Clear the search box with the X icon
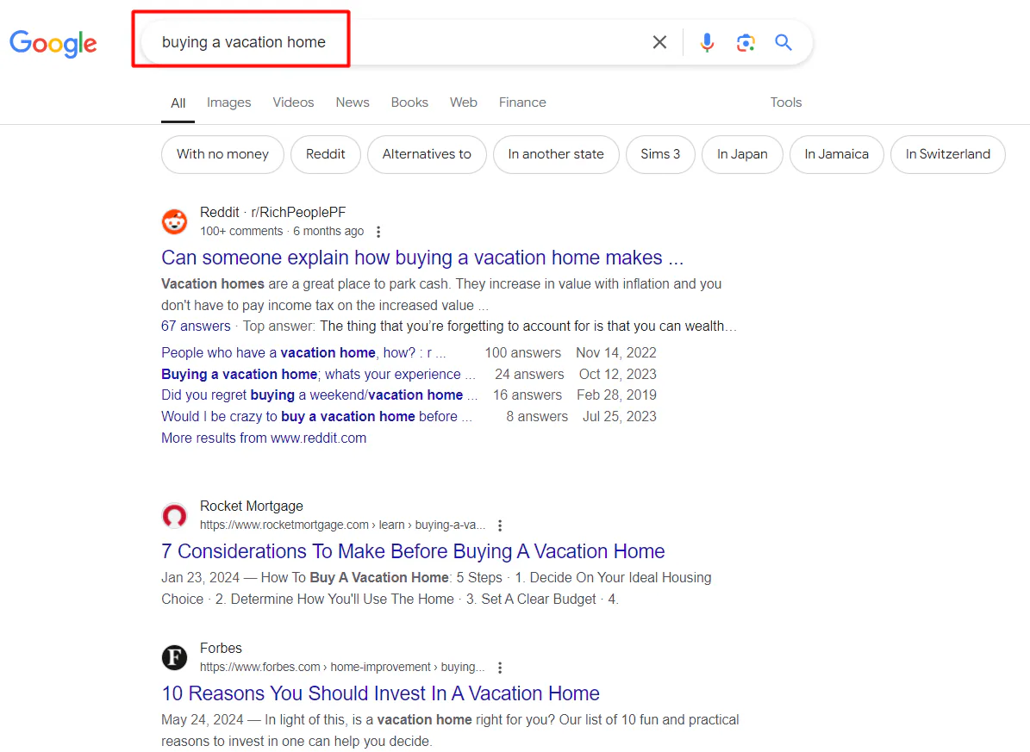Viewport: 1030px width, 752px height. pyautogui.click(x=659, y=43)
